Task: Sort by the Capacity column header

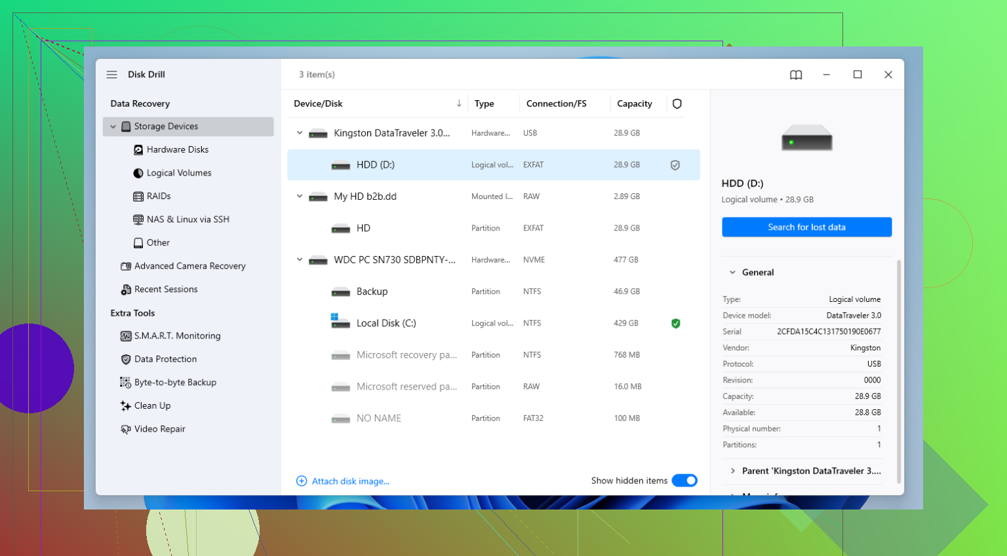Action: [x=635, y=103]
